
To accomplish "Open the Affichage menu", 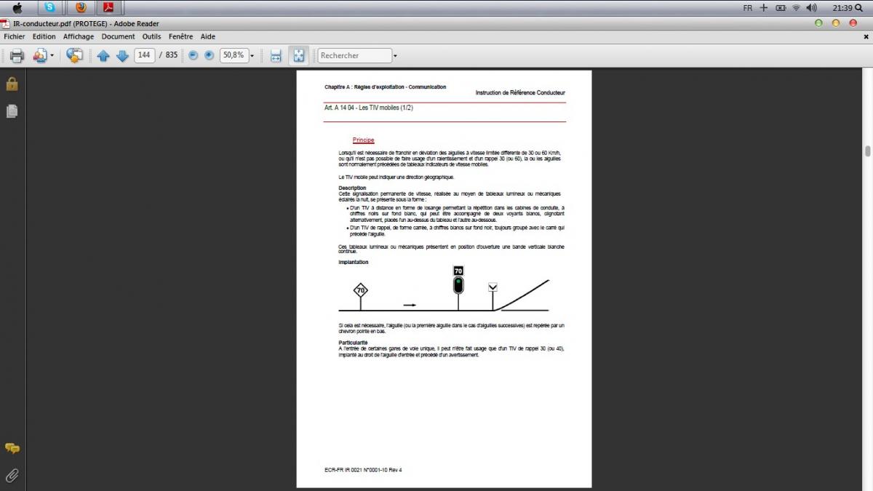I will click(x=78, y=36).
